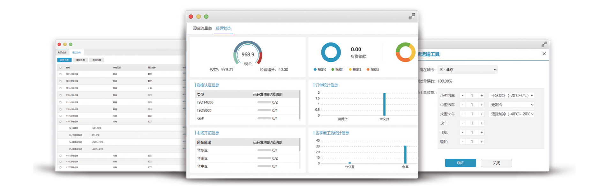Open the 所在城市 dropdown showing B - 北京
608x196 pixels.
(x=467, y=70)
